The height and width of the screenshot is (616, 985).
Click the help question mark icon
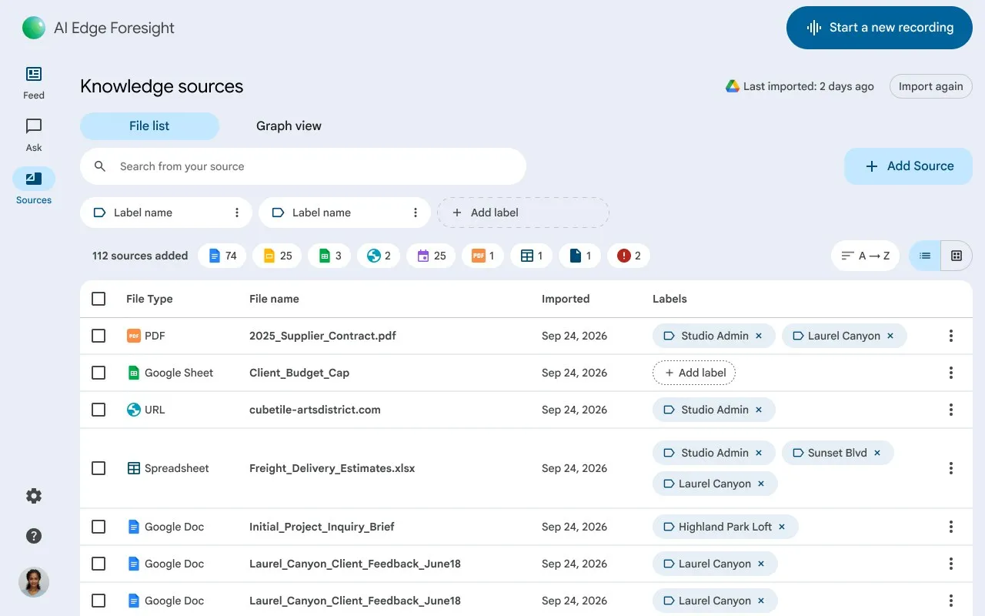(34, 536)
